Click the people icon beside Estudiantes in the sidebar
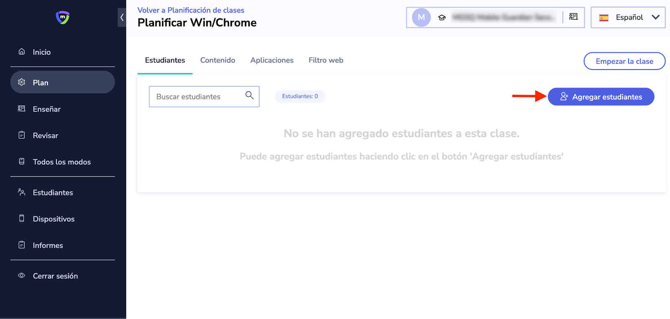The height and width of the screenshot is (319, 670). 22,192
